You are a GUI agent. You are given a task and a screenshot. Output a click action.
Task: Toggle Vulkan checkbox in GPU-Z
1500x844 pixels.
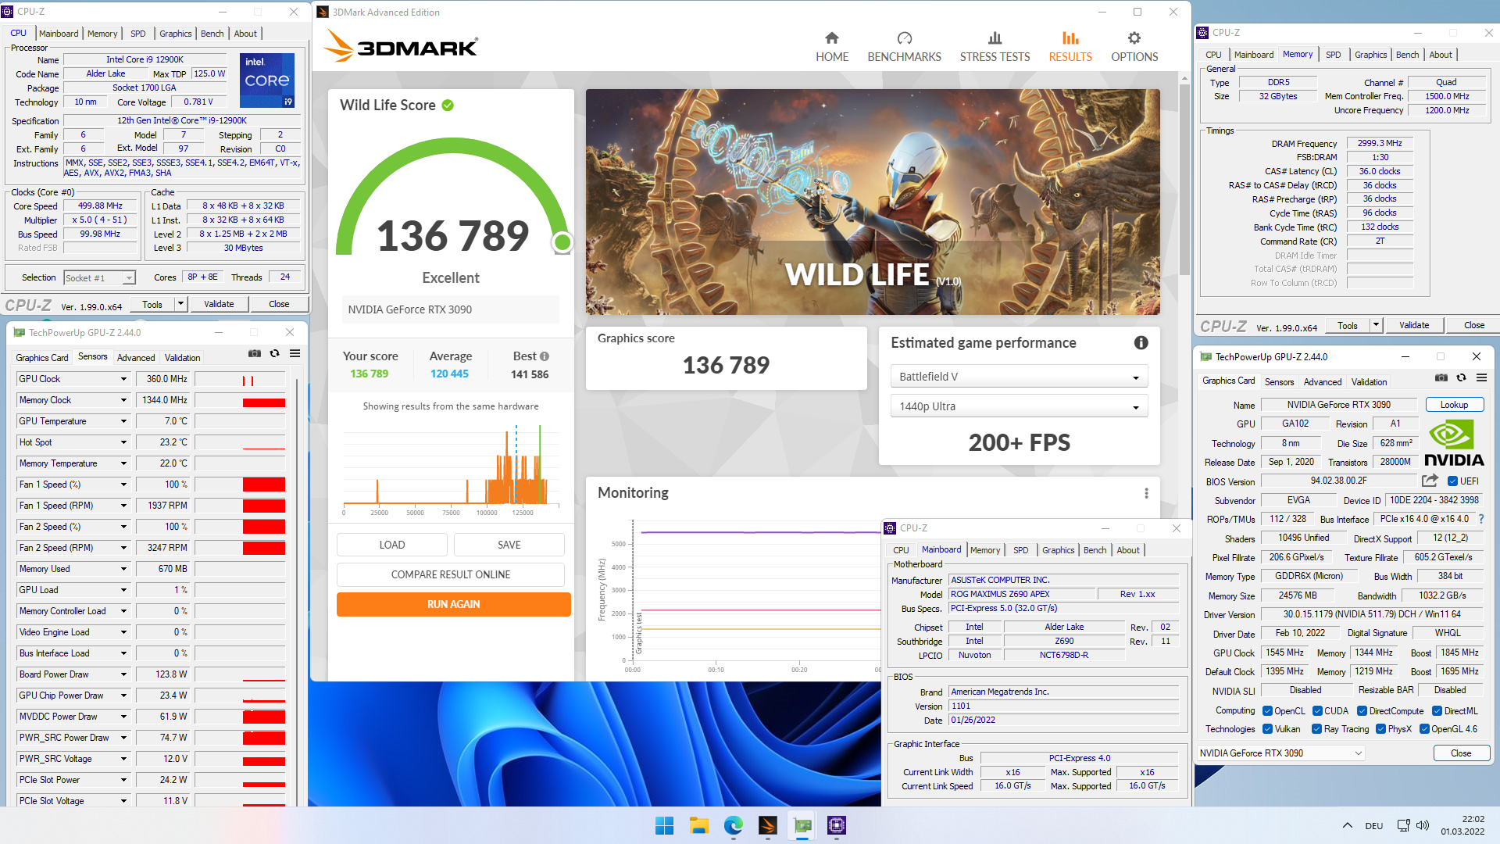(1267, 729)
